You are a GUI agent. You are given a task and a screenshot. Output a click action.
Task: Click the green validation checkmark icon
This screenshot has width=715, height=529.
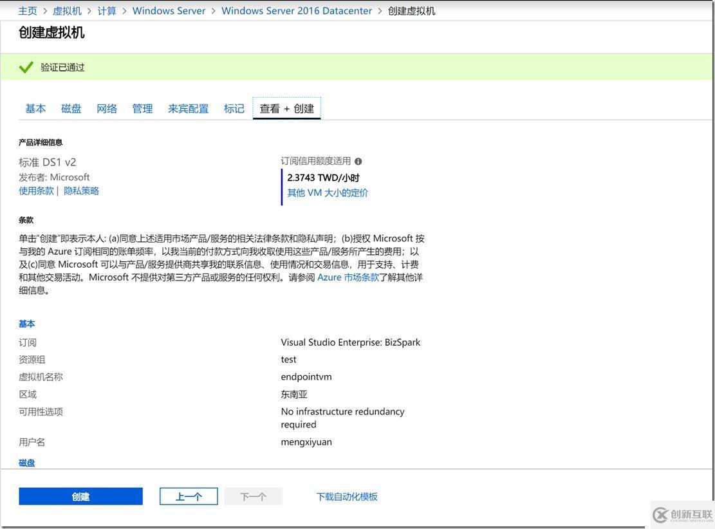click(x=26, y=66)
